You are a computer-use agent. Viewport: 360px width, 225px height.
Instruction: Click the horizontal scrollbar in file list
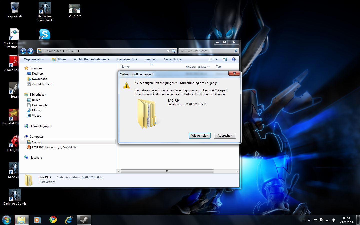[x=167, y=171]
